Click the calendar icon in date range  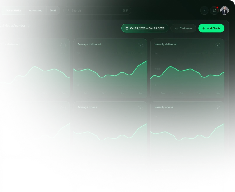[x=127, y=28]
